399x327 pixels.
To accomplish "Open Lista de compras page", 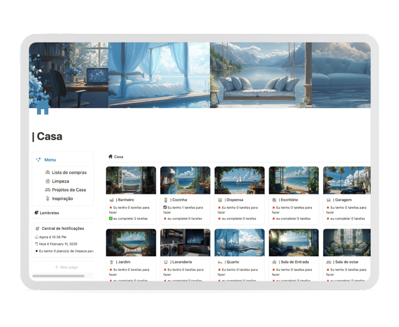I will 69,173.
